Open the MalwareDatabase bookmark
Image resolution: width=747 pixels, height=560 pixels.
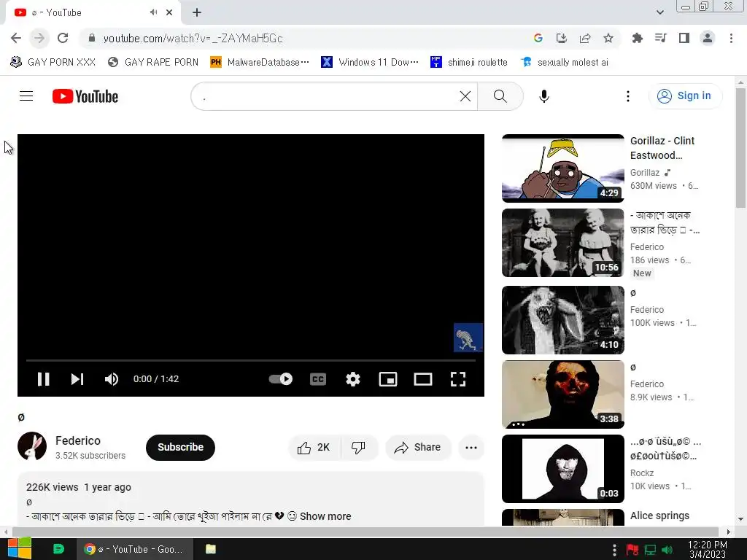260,62
